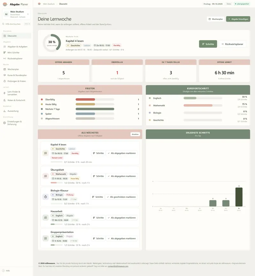The height and width of the screenshot is (276, 255).
Task: Click the Nächste 7 Tage green bar
Action: pos(95,109)
